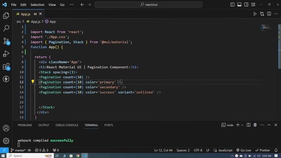Click master branch in status bar

(18, 150)
